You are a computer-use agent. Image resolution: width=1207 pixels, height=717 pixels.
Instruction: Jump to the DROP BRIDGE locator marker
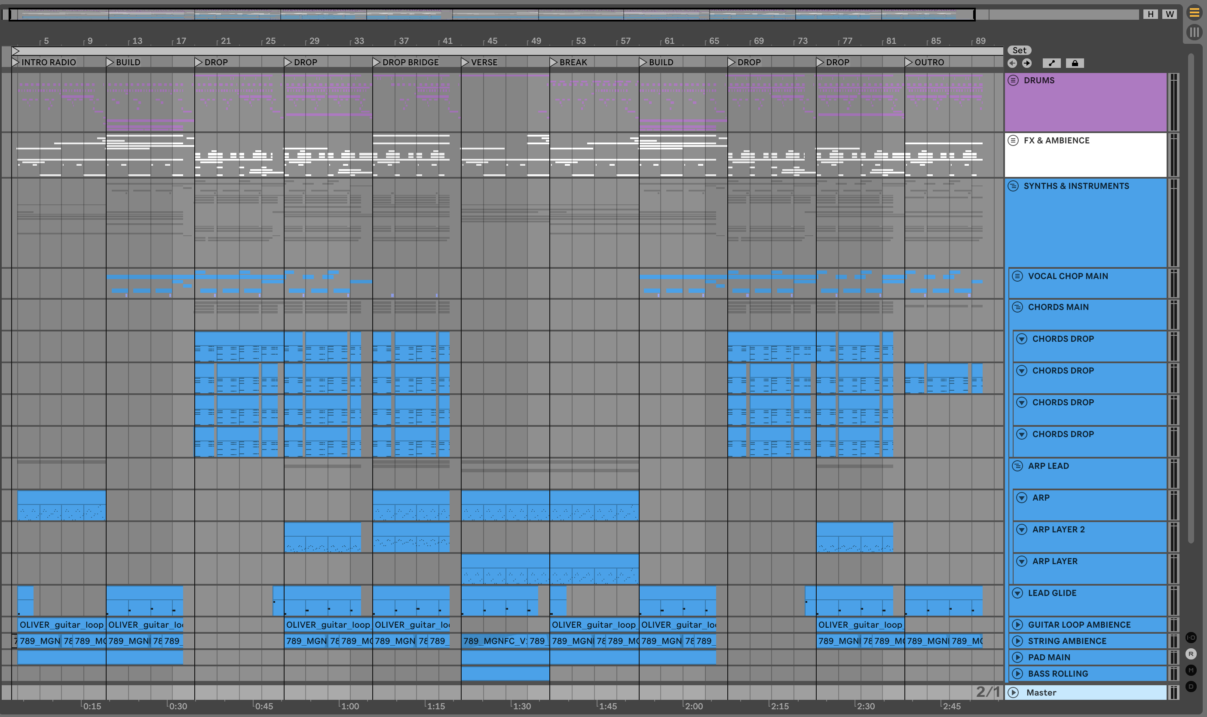click(x=377, y=62)
